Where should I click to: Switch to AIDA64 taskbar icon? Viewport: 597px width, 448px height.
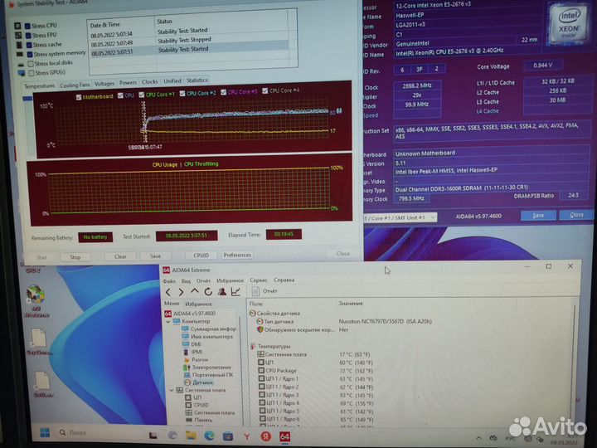tap(284, 436)
